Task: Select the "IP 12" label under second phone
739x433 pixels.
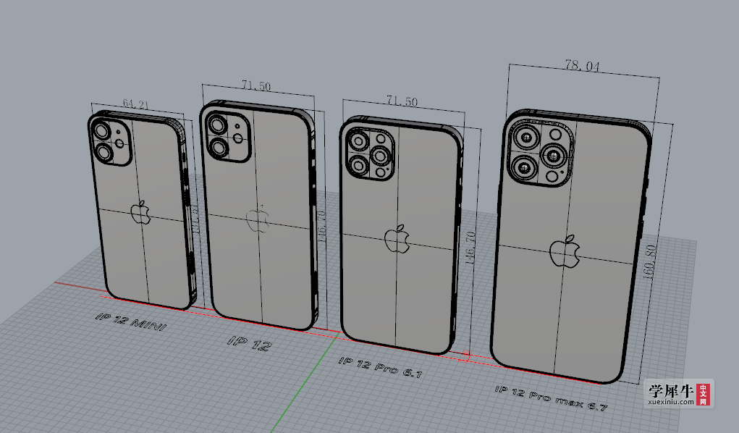Action: point(250,343)
